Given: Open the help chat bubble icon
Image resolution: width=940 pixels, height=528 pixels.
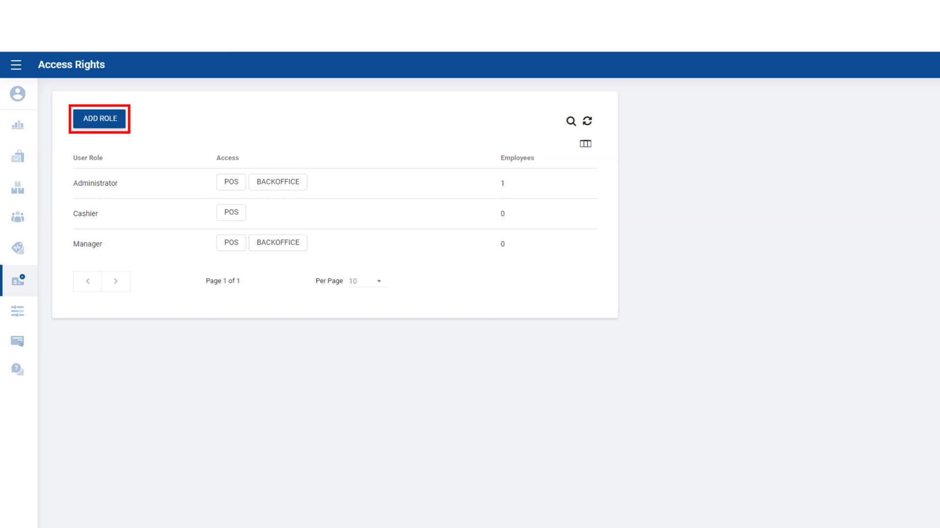Looking at the screenshot, I should (18, 369).
